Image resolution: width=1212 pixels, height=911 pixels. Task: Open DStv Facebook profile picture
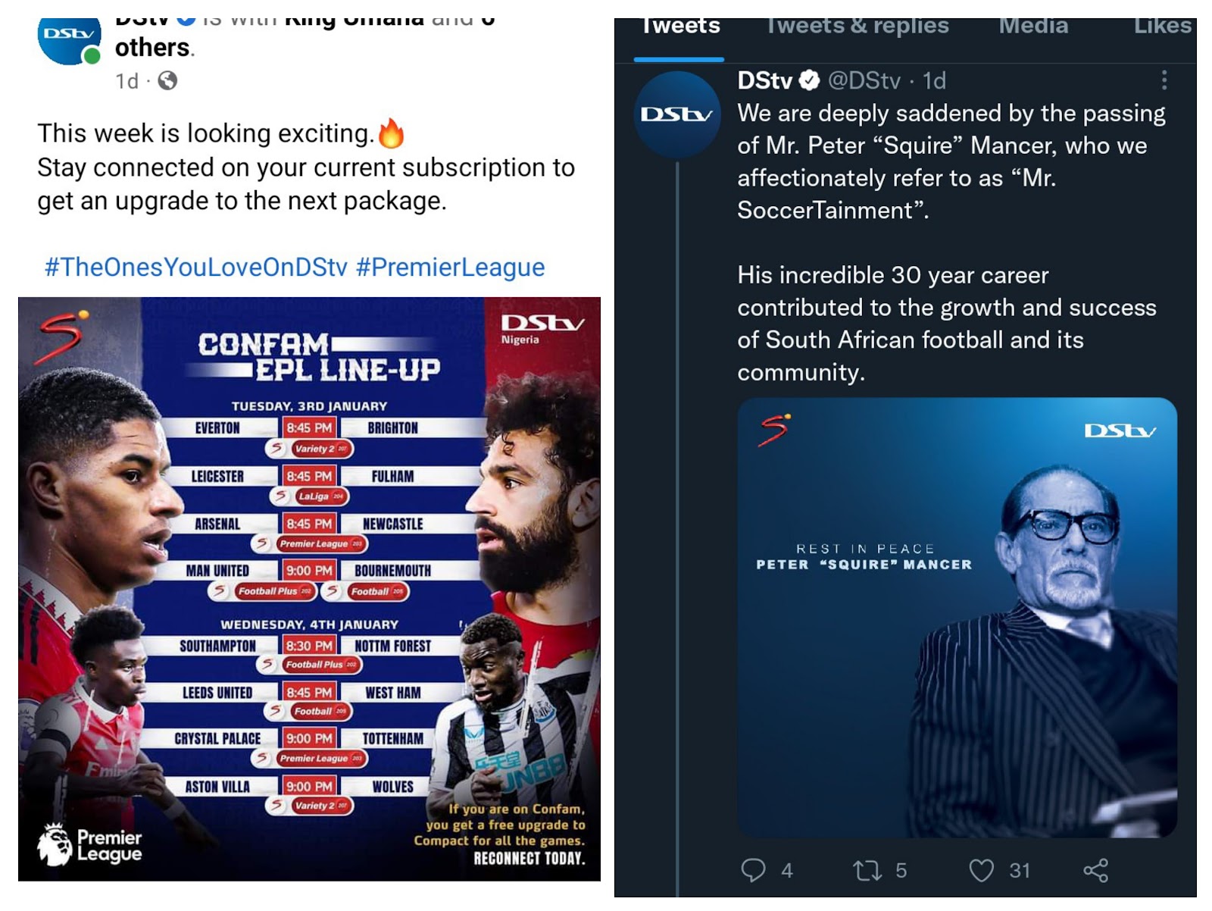[x=69, y=42]
